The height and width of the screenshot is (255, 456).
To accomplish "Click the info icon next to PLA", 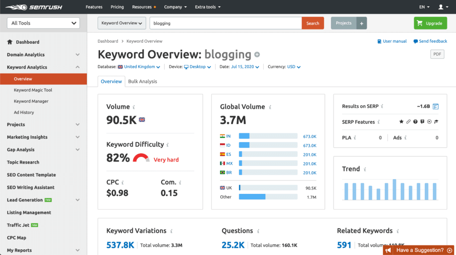I will (355, 138).
